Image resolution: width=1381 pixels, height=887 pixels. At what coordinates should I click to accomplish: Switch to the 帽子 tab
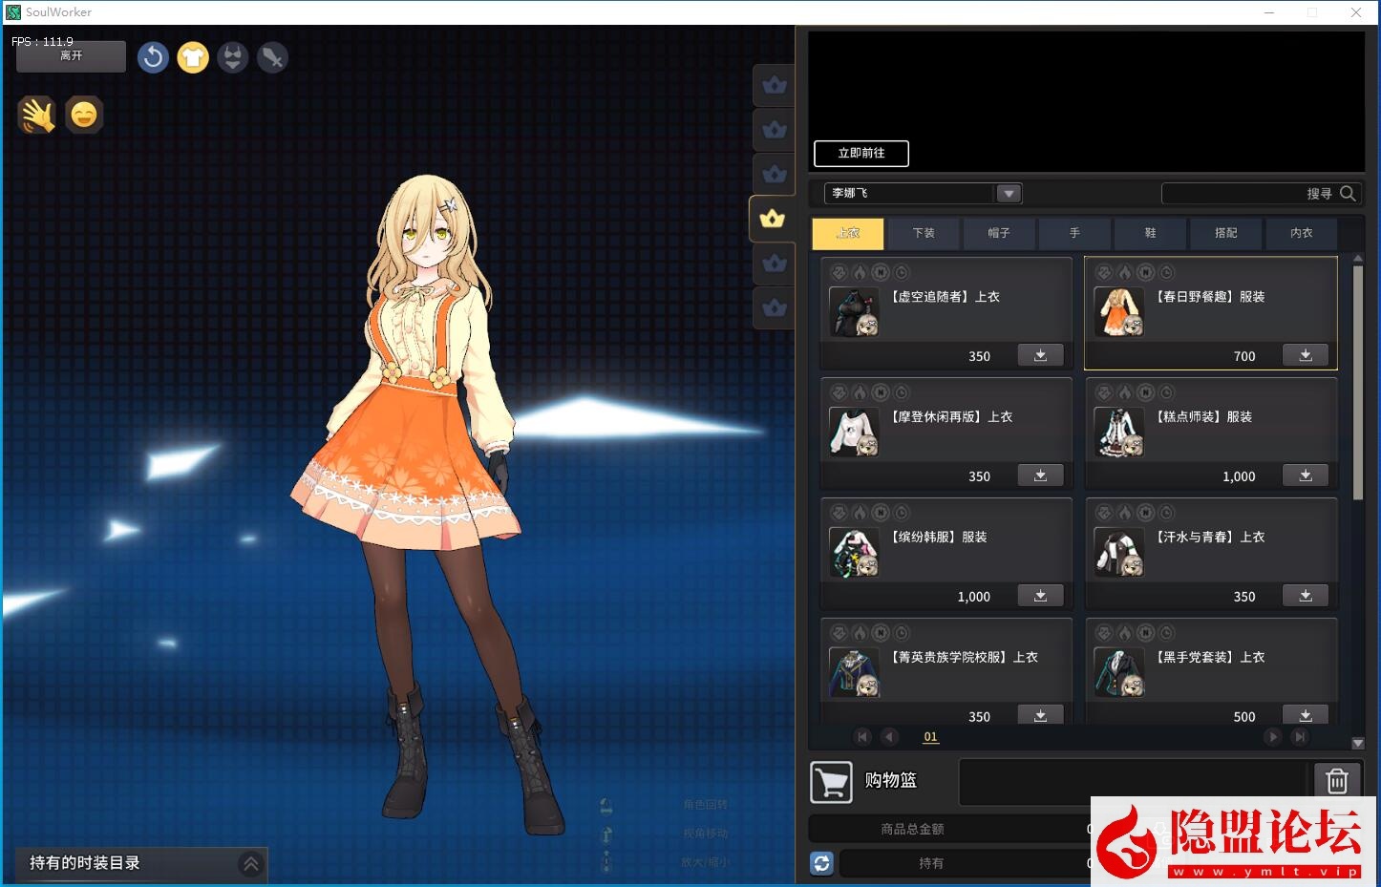click(999, 233)
